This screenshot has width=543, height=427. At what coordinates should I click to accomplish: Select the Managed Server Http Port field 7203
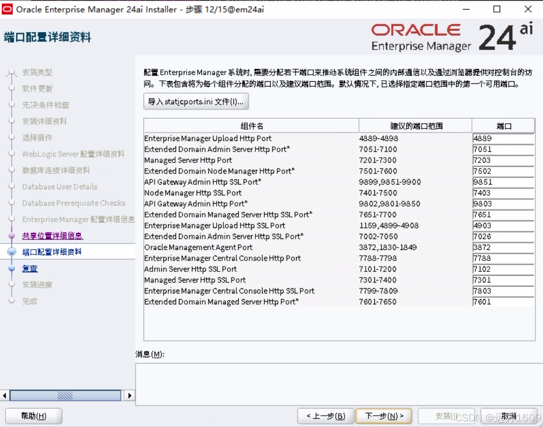click(503, 160)
